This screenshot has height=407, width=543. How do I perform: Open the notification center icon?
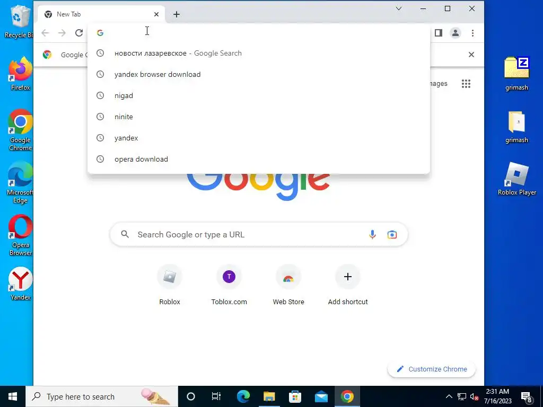click(x=527, y=397)
